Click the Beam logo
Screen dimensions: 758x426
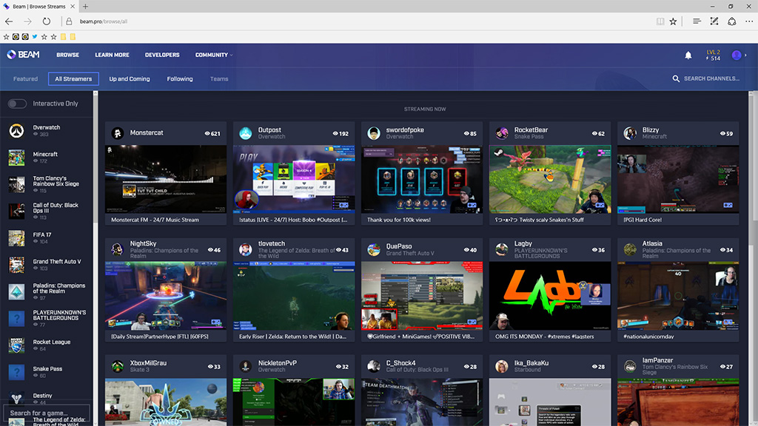(23, 55)
